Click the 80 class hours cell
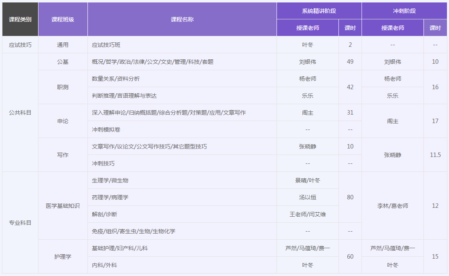 tap(350, 197)
